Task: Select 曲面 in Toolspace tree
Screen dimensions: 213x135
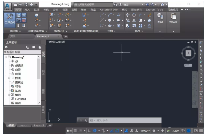Action: point(18,74)
